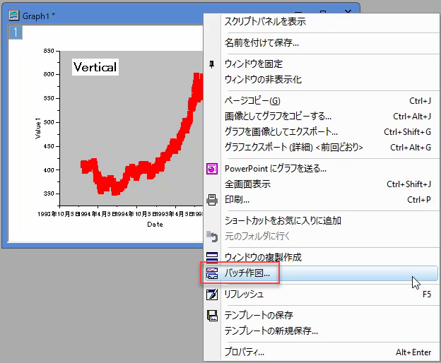Click the printer icon next to 印刷

pos(212,200)
